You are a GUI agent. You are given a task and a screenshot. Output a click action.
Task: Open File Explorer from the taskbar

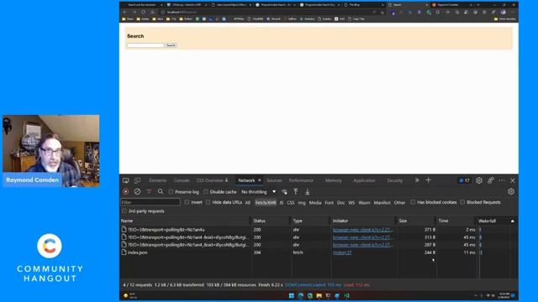[319, 295]
